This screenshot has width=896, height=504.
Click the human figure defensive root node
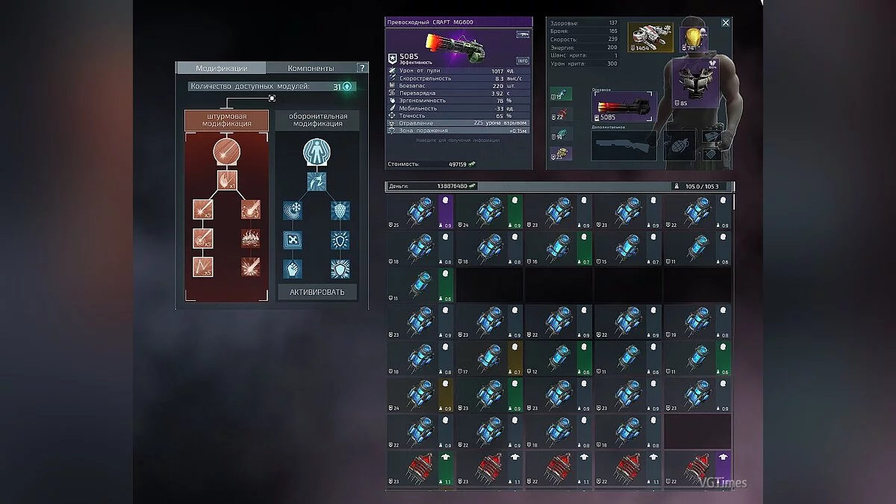click(x=317, y=152)
